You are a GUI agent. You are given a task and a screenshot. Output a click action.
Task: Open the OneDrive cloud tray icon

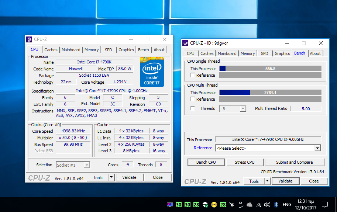pyautogui.click(x=250, y=205)
